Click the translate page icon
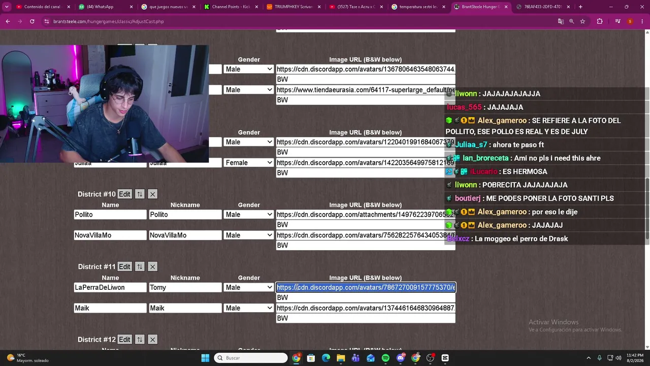The image size is (650, 366). pyautogui.click(x=561, y=21)
